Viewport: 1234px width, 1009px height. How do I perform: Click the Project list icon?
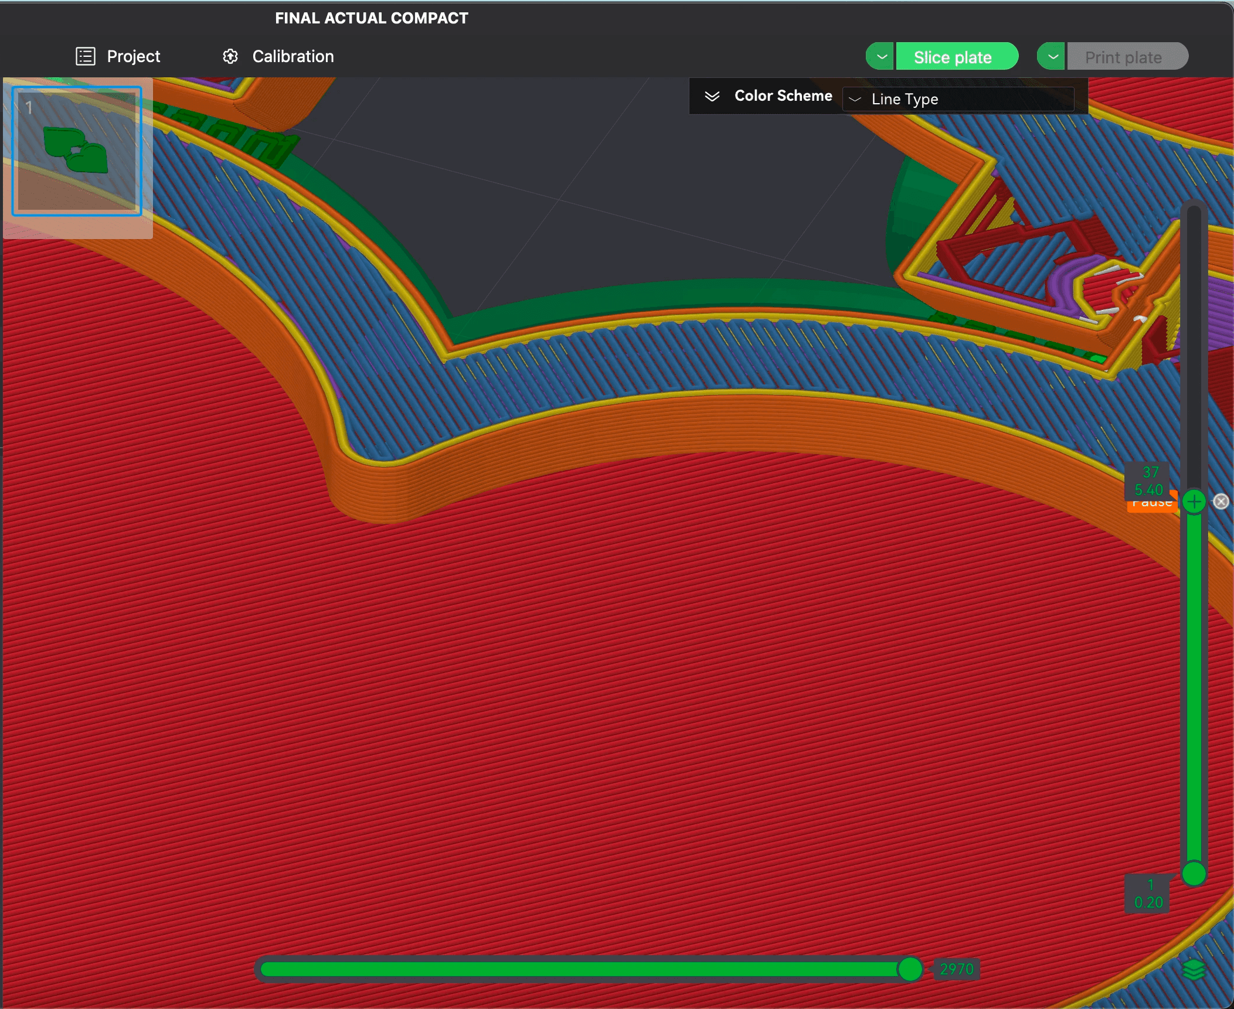point(86,56)
